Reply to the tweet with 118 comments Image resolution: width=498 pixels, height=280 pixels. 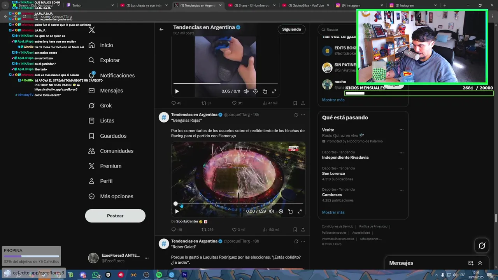click(x=177, y=230)
